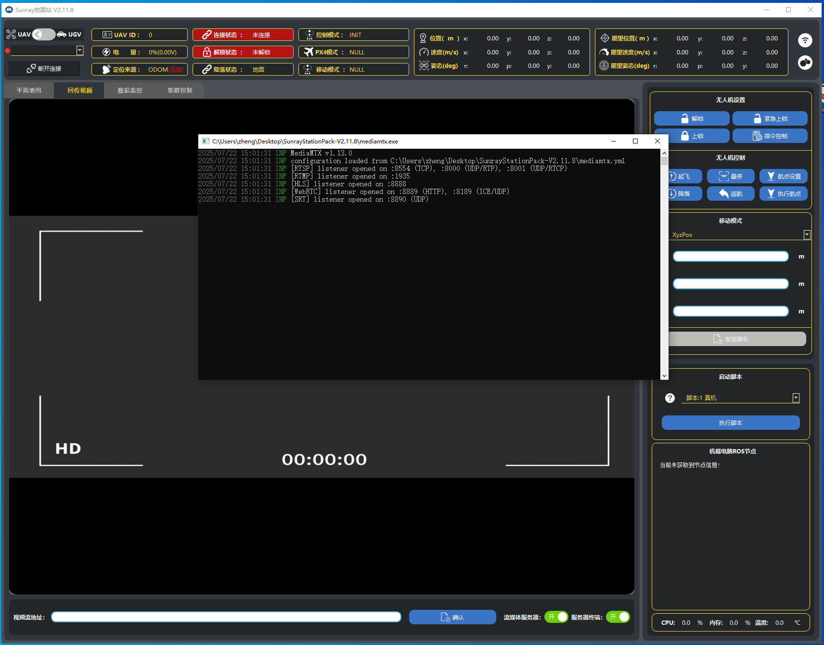The height and width of the screenshot is (645, 824).
Task: Click the help question mark icon
Action: pos(669,398)
